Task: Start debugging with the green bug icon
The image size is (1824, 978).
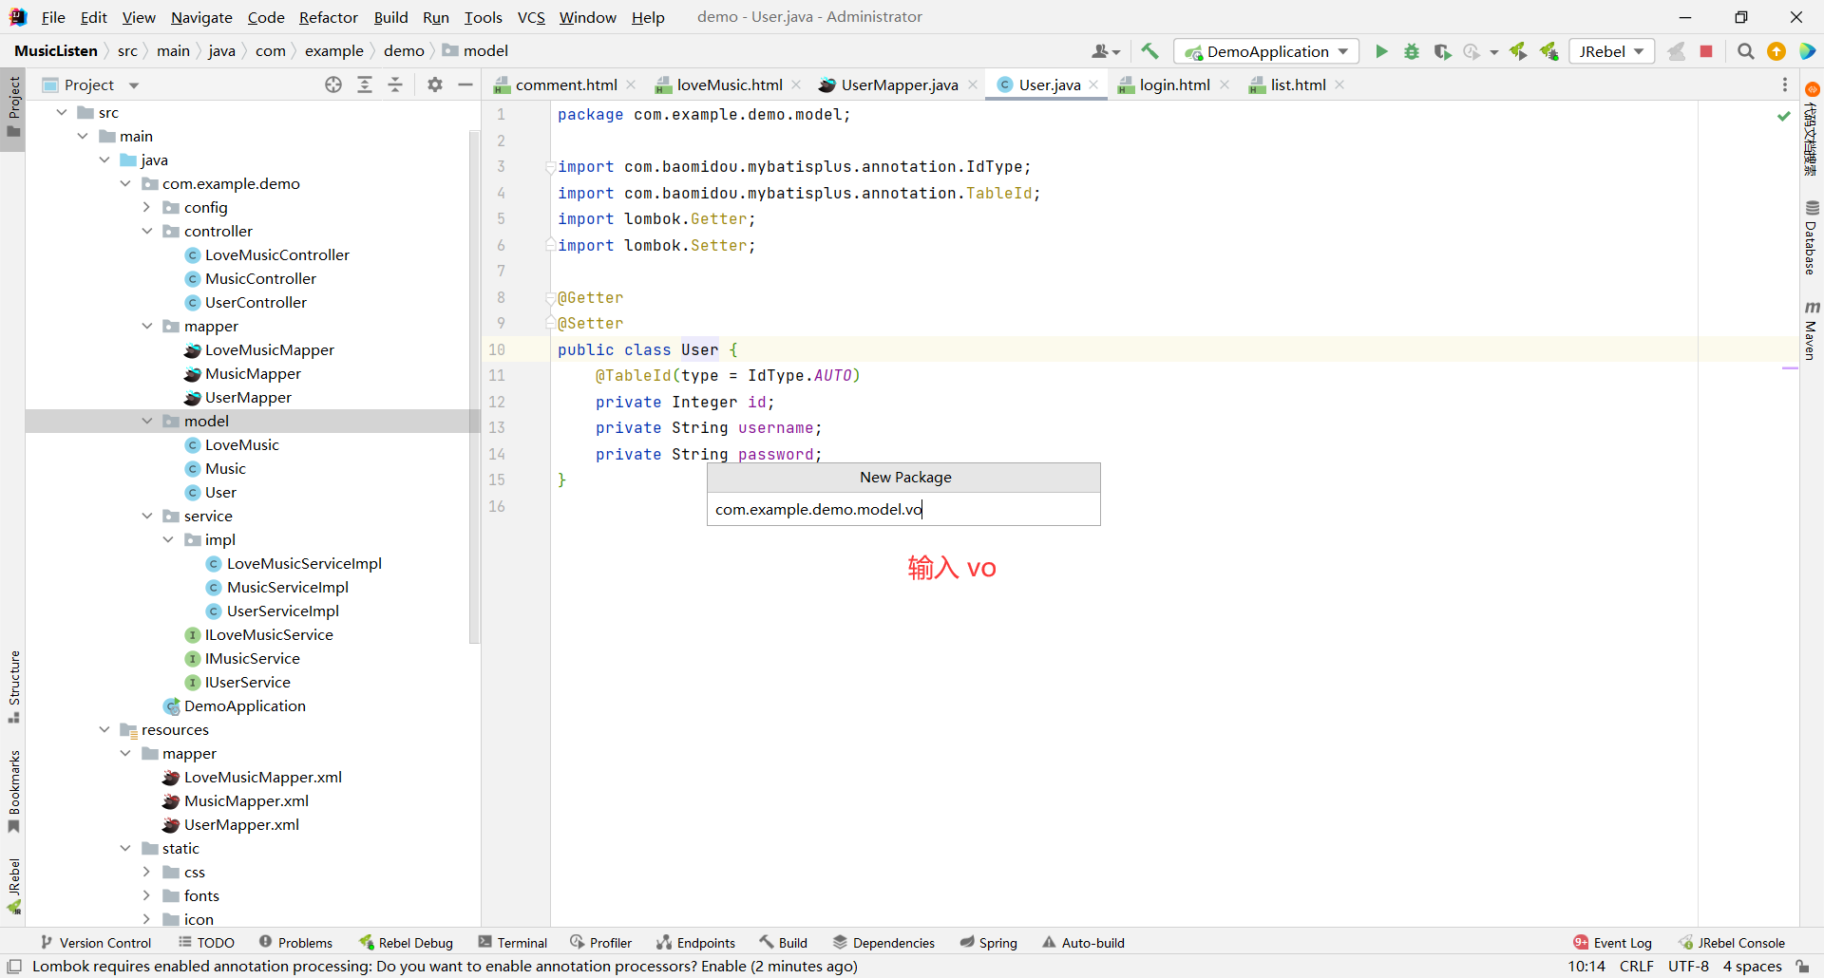Action: [x=1412, y=51]
